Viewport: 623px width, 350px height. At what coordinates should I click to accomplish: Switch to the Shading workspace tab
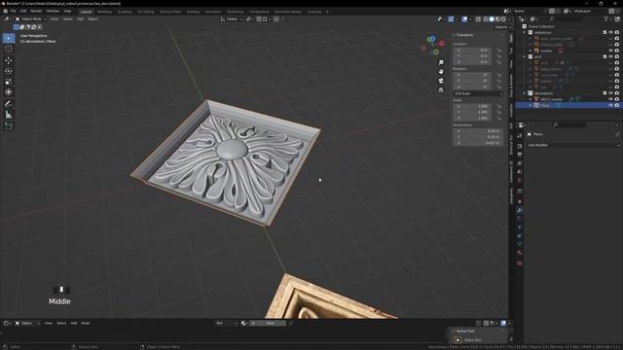pos(193,12)
